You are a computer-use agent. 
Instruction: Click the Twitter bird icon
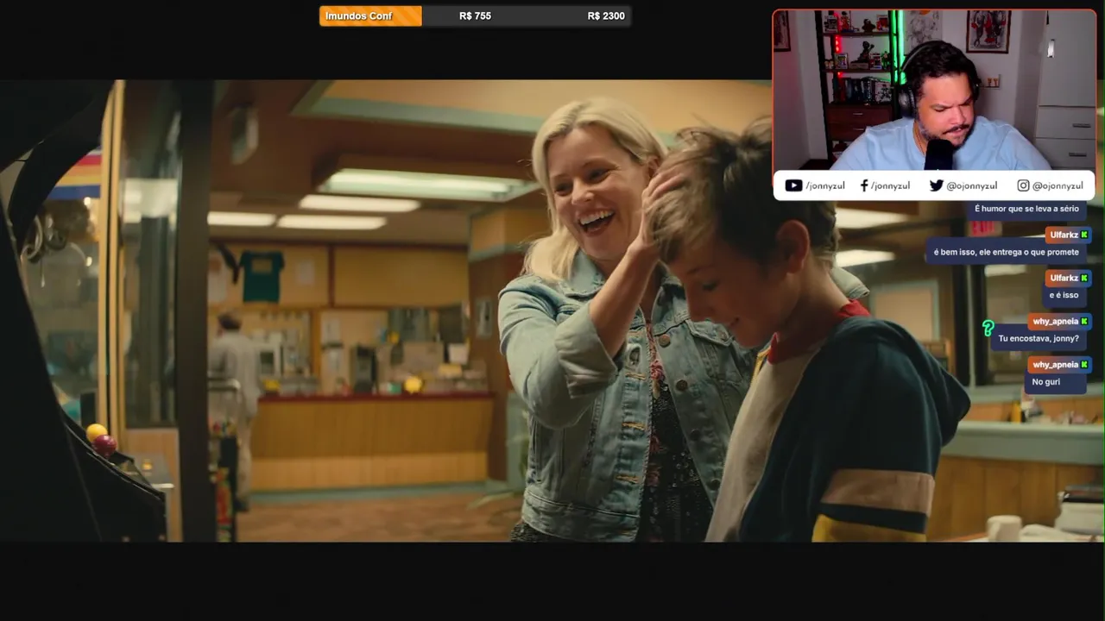click(936, 185)
